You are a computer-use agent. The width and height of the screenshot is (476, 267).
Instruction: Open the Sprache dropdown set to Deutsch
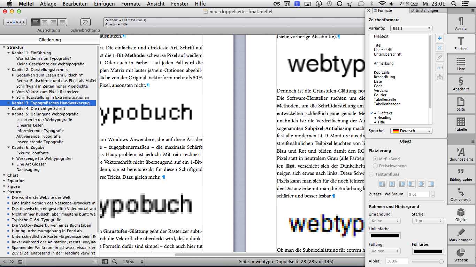pos(411,131)
